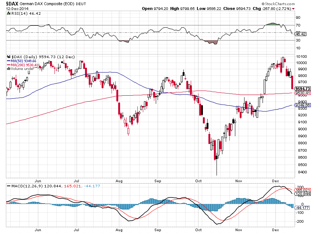The height and width of the screenshot is (233, 313).
Task: Click the red down-arrow beside Chg
Action: (x=293, y=8)
